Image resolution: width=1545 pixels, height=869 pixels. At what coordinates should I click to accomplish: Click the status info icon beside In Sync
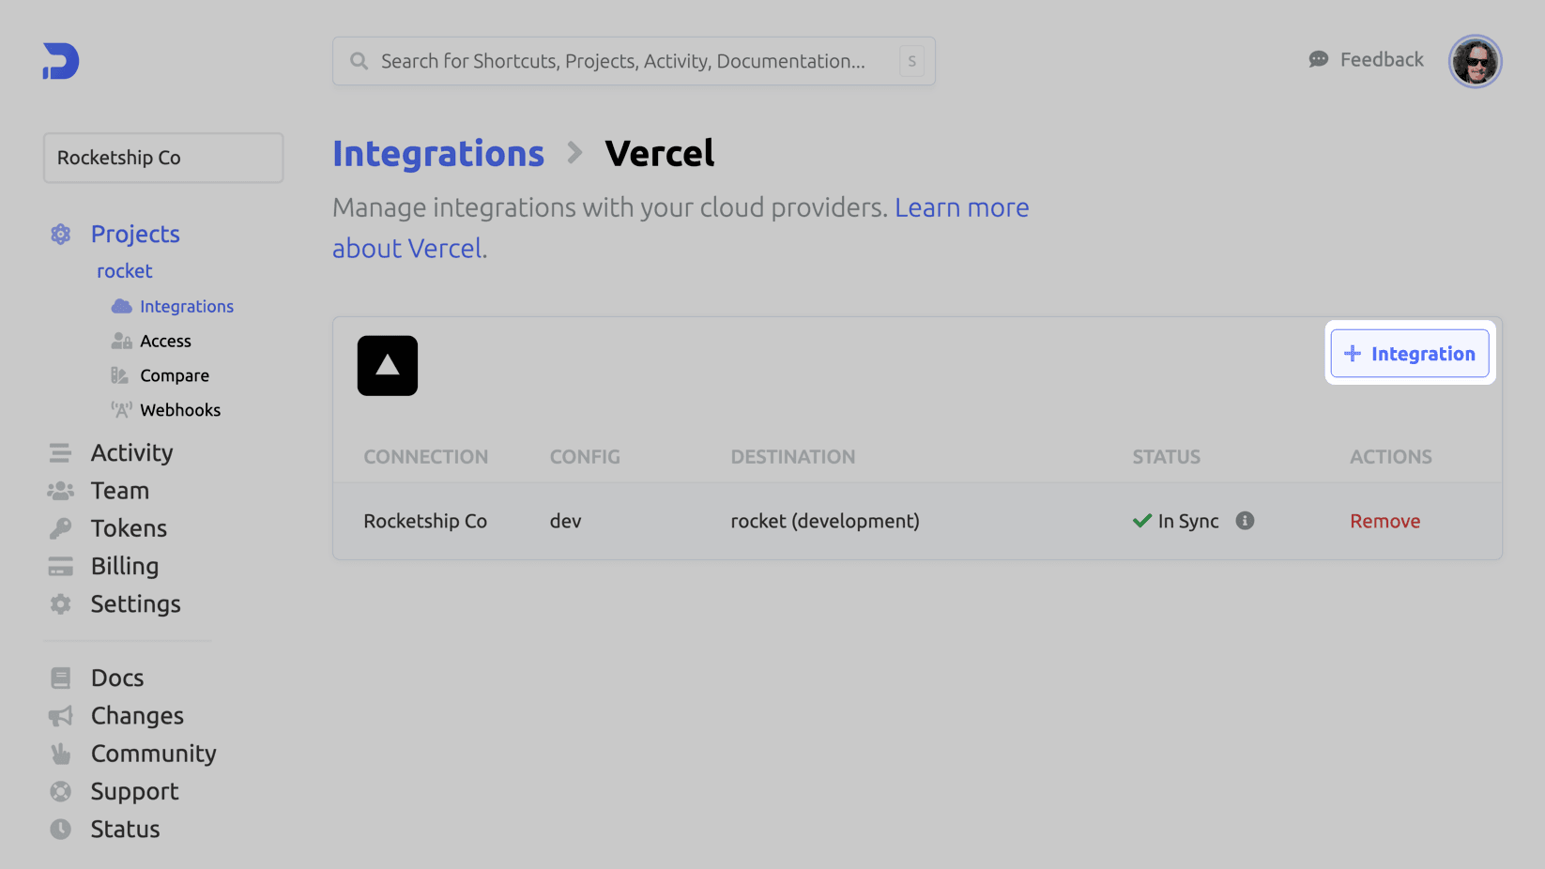point(1245,521)
